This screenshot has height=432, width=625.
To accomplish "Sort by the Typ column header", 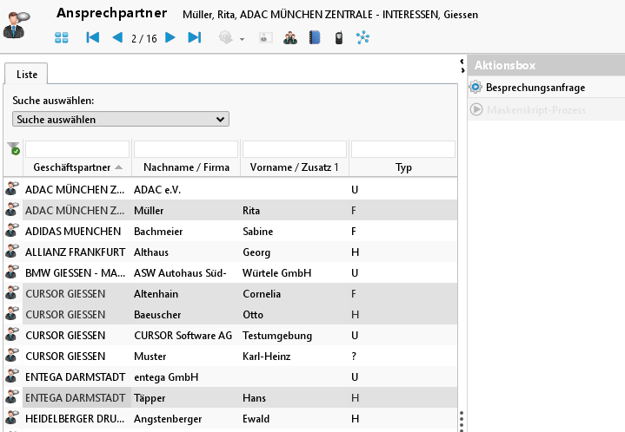I will [x=403, y=167].
